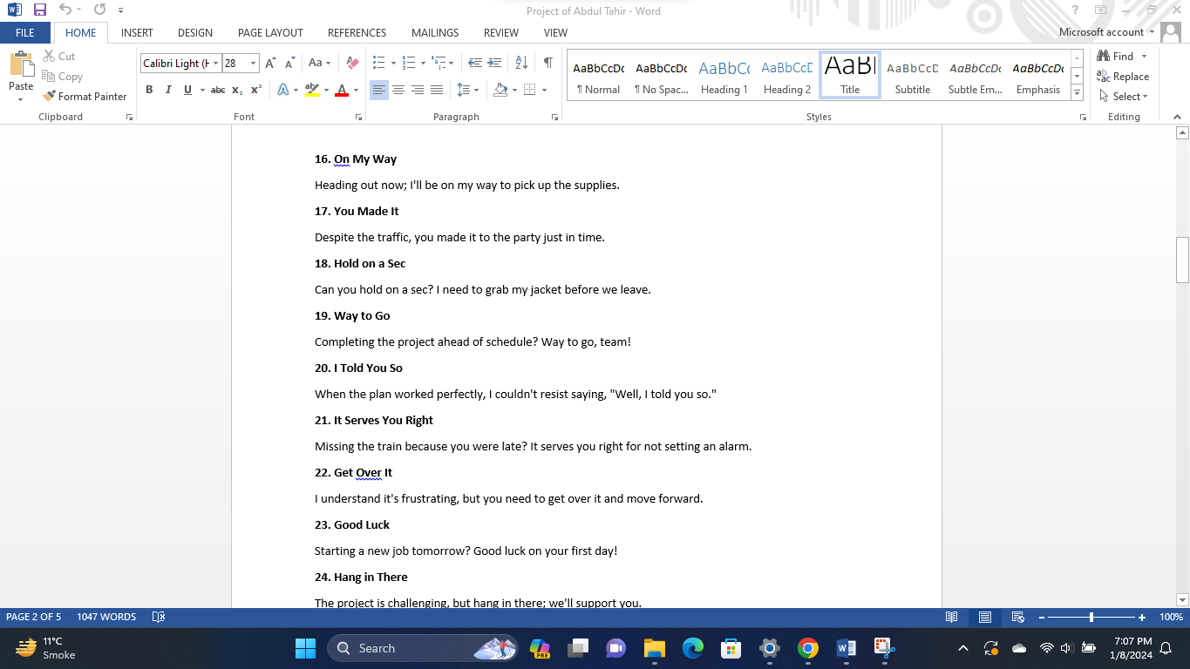Viewport: 1190px width, 669px height.
Task: Toggle Align Left button
Action: (x=379, y=90)
